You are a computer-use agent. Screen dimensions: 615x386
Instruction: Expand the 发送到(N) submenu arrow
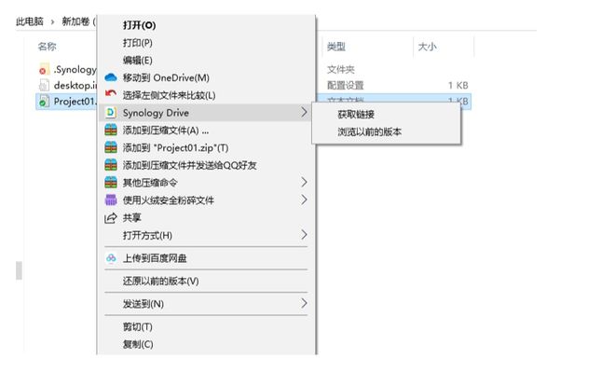(x=304, y=304)
